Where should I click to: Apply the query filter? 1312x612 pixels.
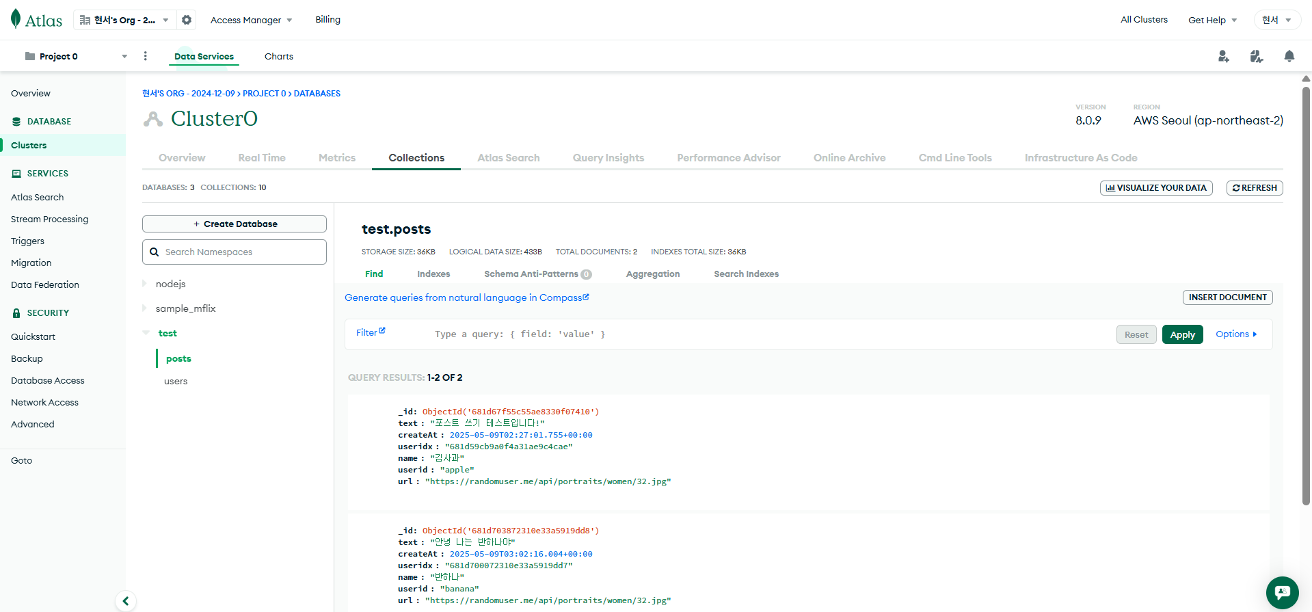1182,334
